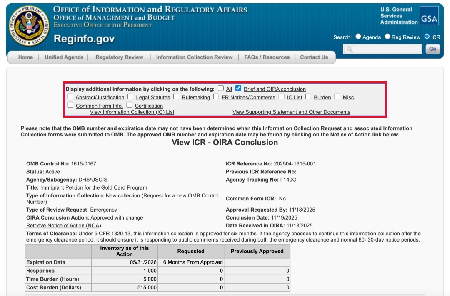The image size is (450, 296).
Task: Open View Information Collection (IC) List link
Action: click(132, 112)
